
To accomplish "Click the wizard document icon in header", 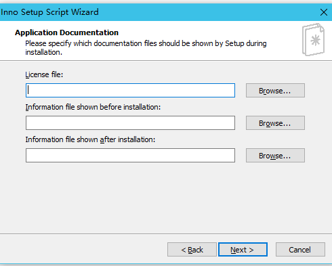I will point(313,40).
